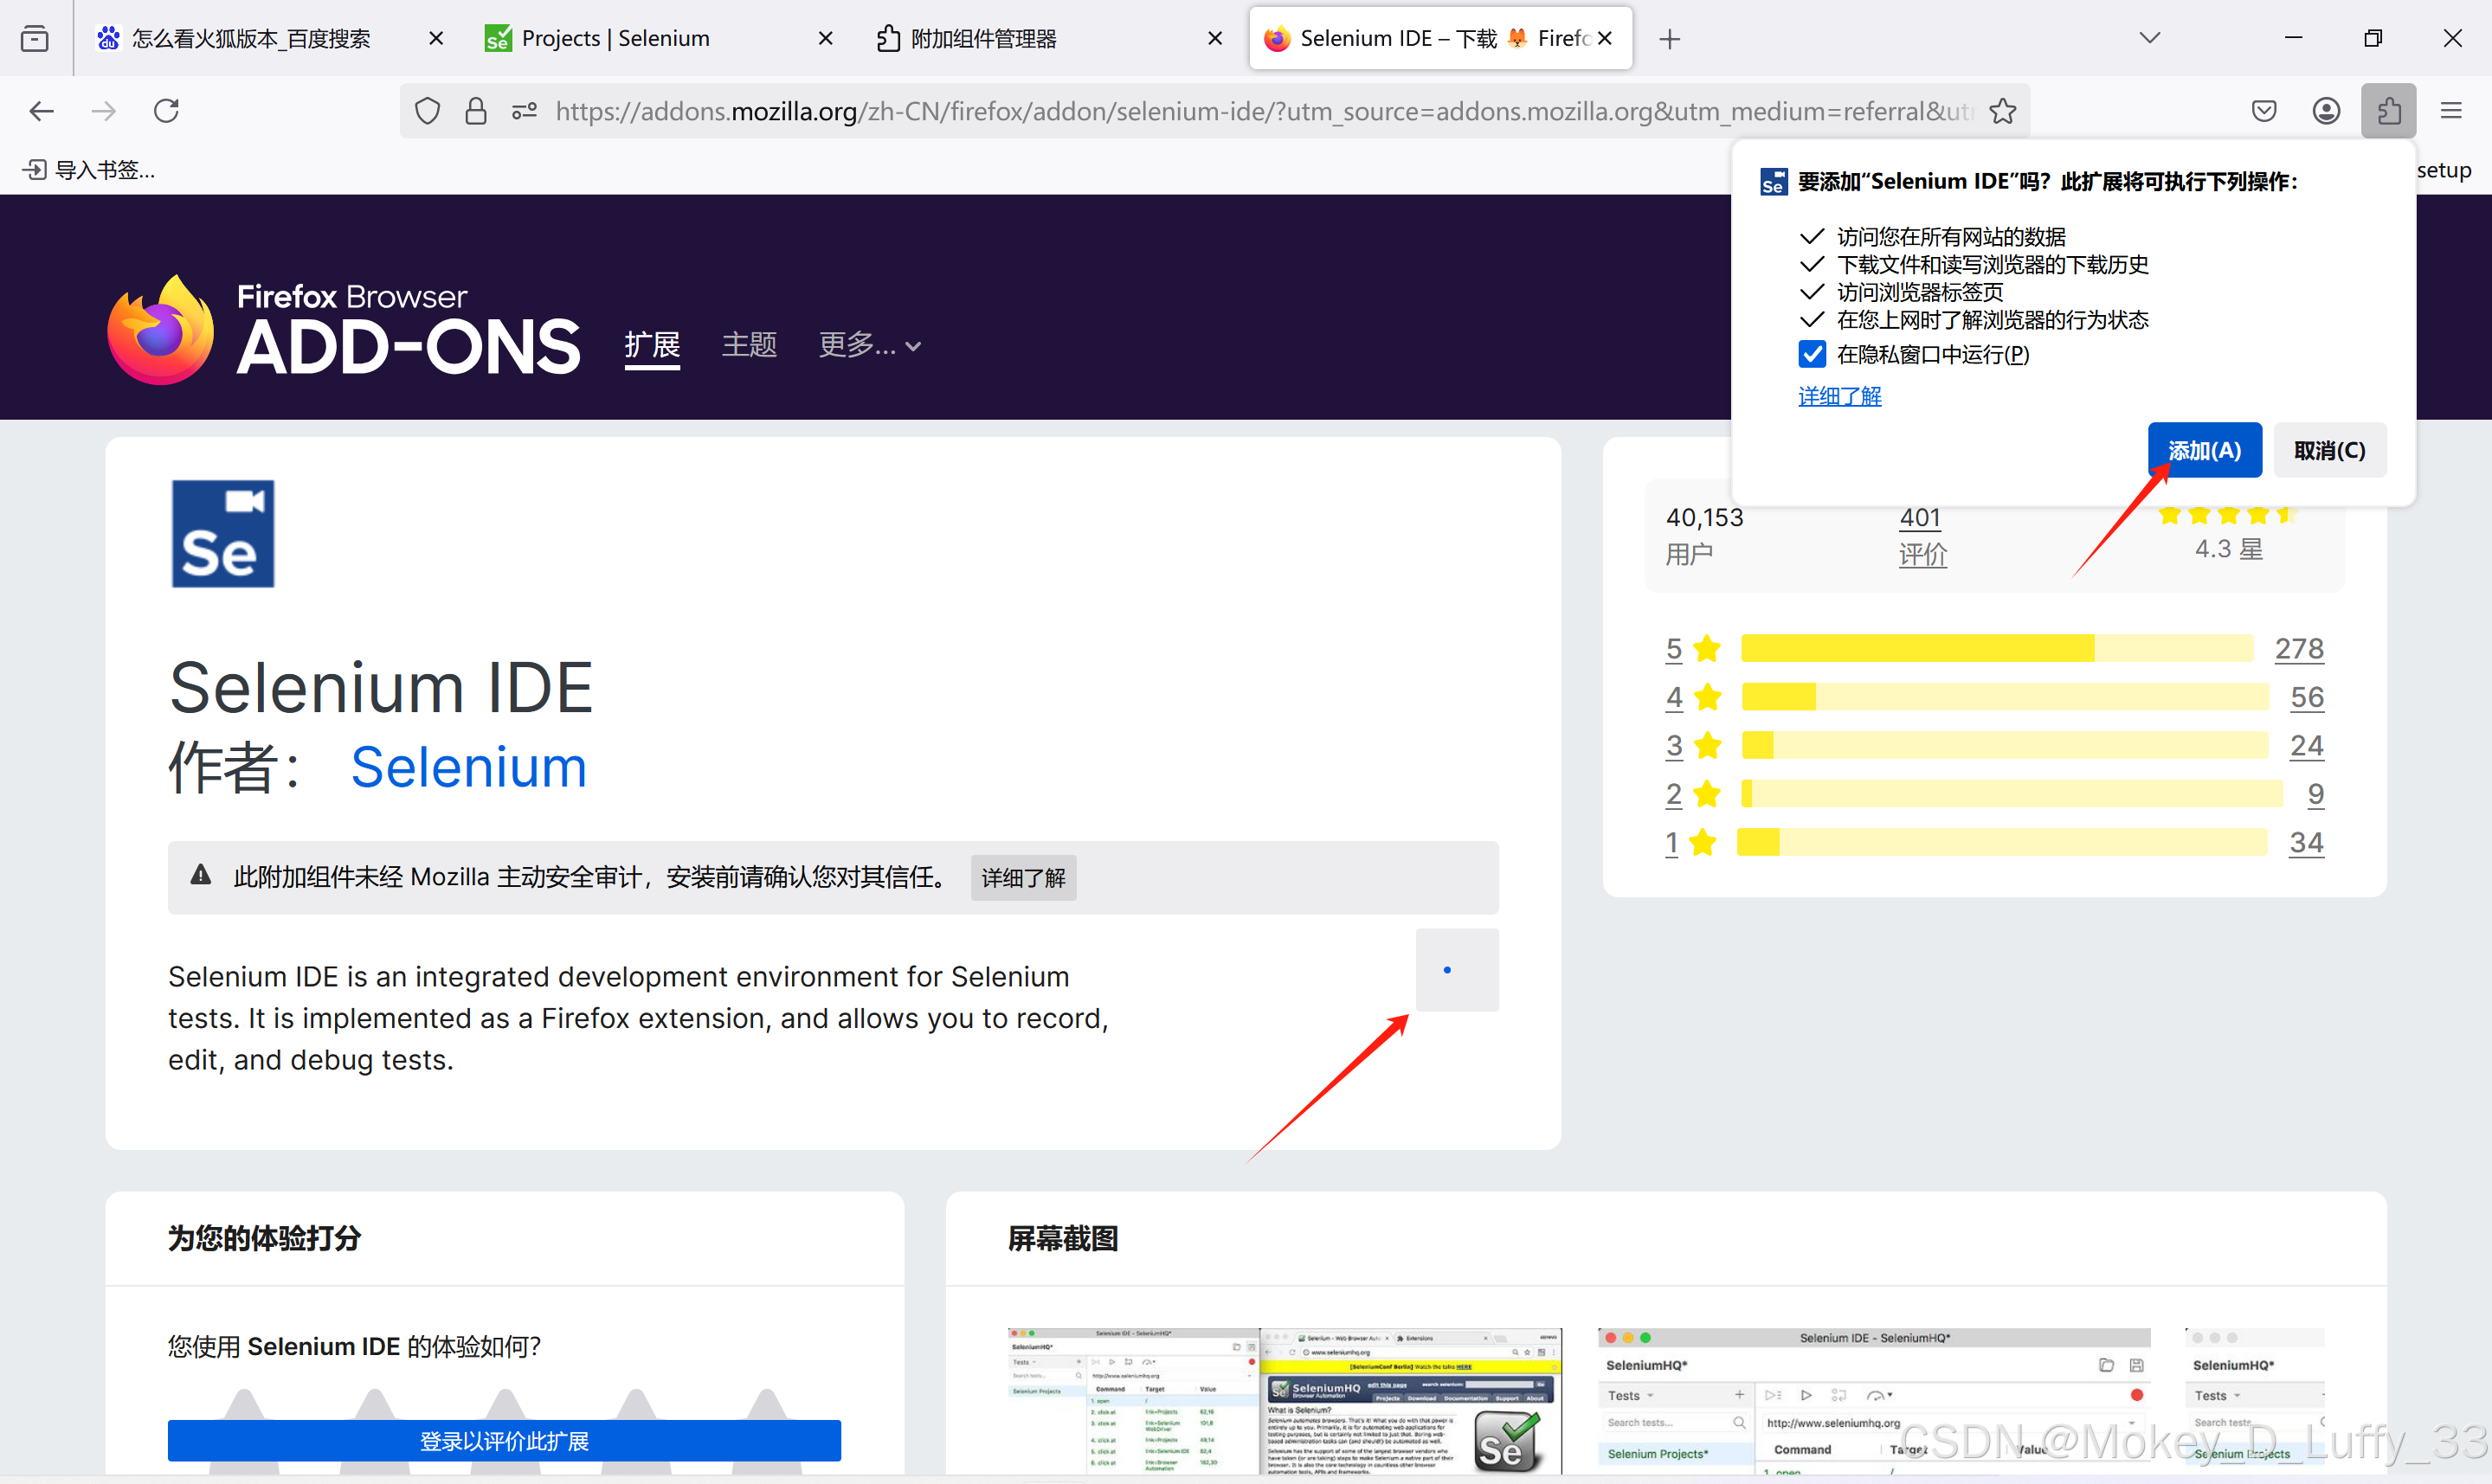Bookmark this page with the star
The height and width of the screenshot is (1484, 2492).
(2003, 110)
